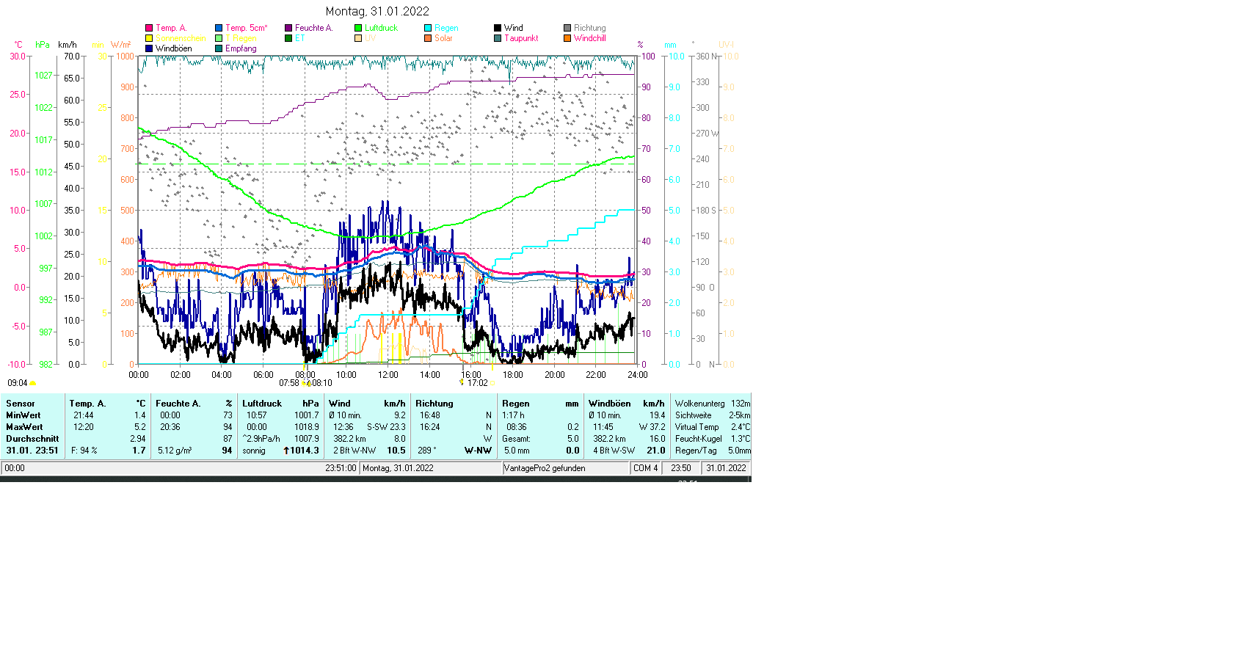This screenshot has height=667, width=1233.
Task: Click the yellow sun icon beside 09:04
Action: pyautogui.click(x=32, y=383)
